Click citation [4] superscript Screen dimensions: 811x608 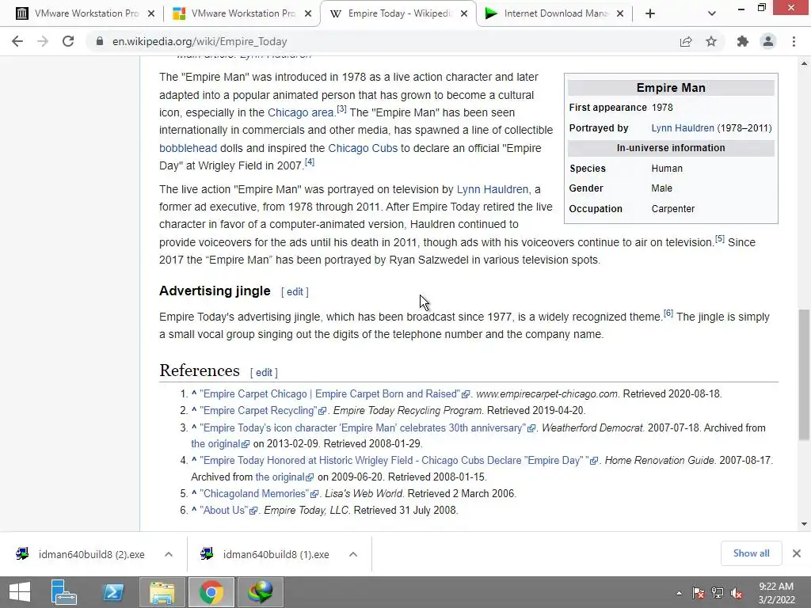310,161
